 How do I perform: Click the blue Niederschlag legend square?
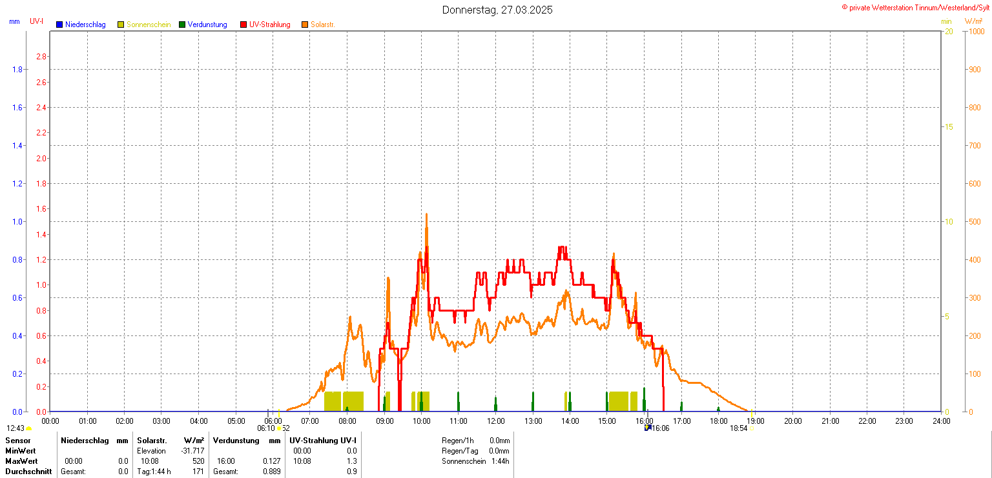point(59,25)
